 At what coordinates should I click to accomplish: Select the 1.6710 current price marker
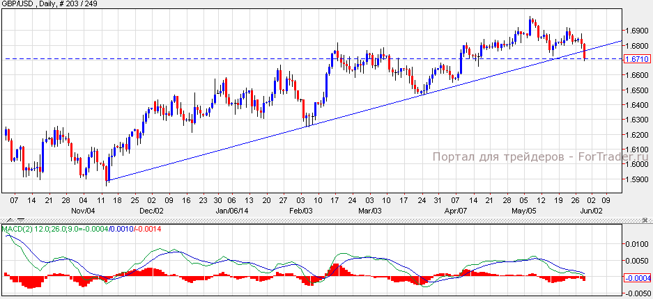(x=637, y=60)
